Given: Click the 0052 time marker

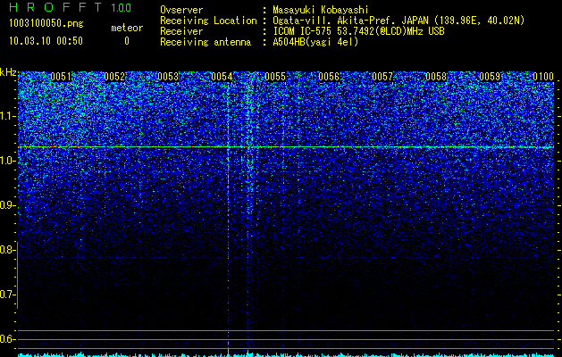Looking at the screenshot, I should (x=114, y=77).
